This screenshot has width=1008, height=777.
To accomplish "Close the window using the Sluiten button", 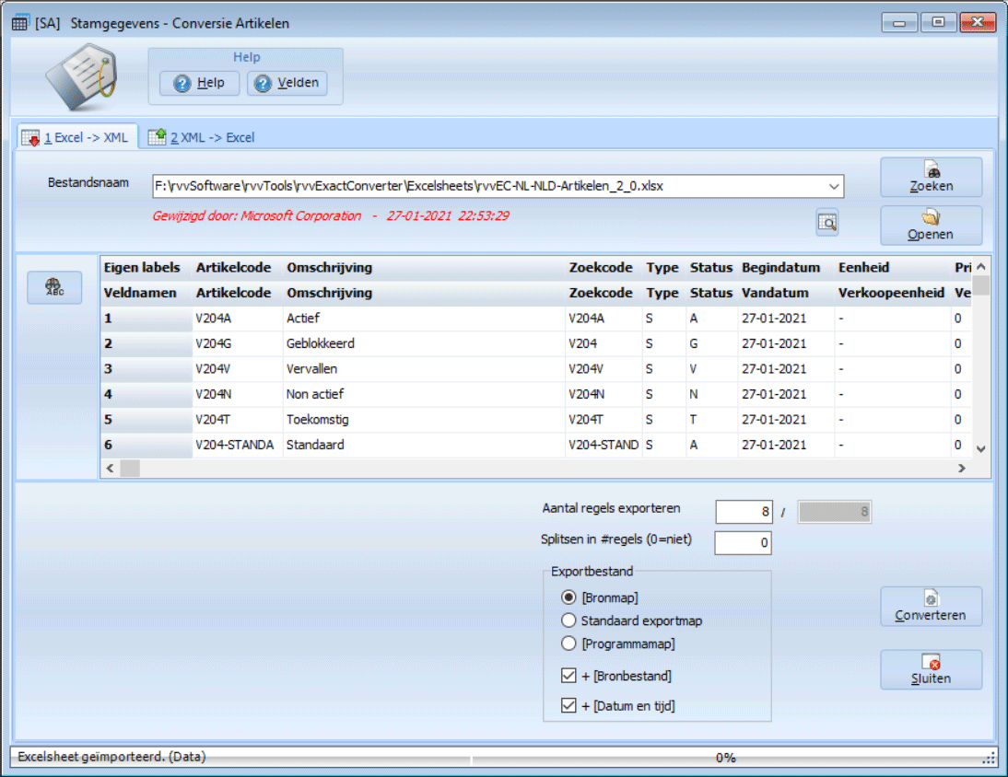I will click(x=931, y=669).
